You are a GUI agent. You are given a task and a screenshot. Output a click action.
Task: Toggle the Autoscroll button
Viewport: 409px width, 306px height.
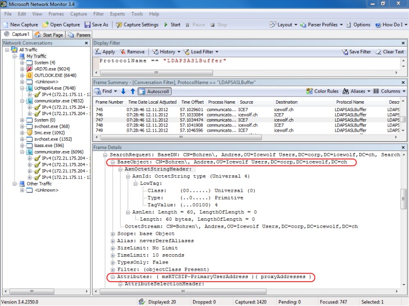click(x=155, y=92)
